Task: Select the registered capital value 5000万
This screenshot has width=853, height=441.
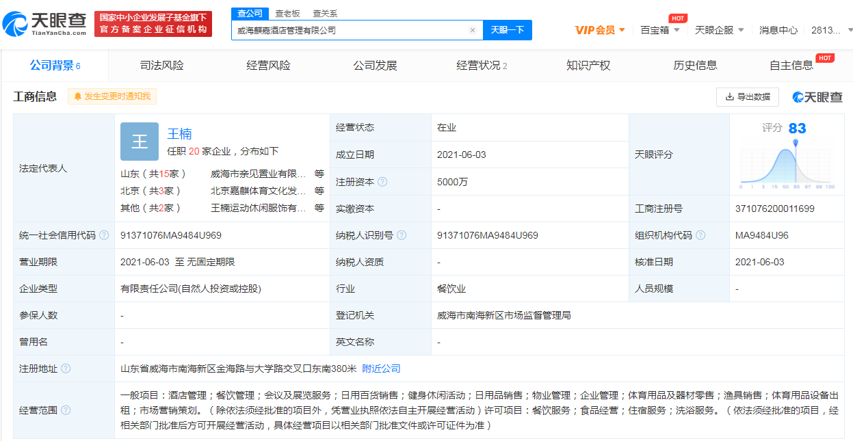Action: coord(453,182)
